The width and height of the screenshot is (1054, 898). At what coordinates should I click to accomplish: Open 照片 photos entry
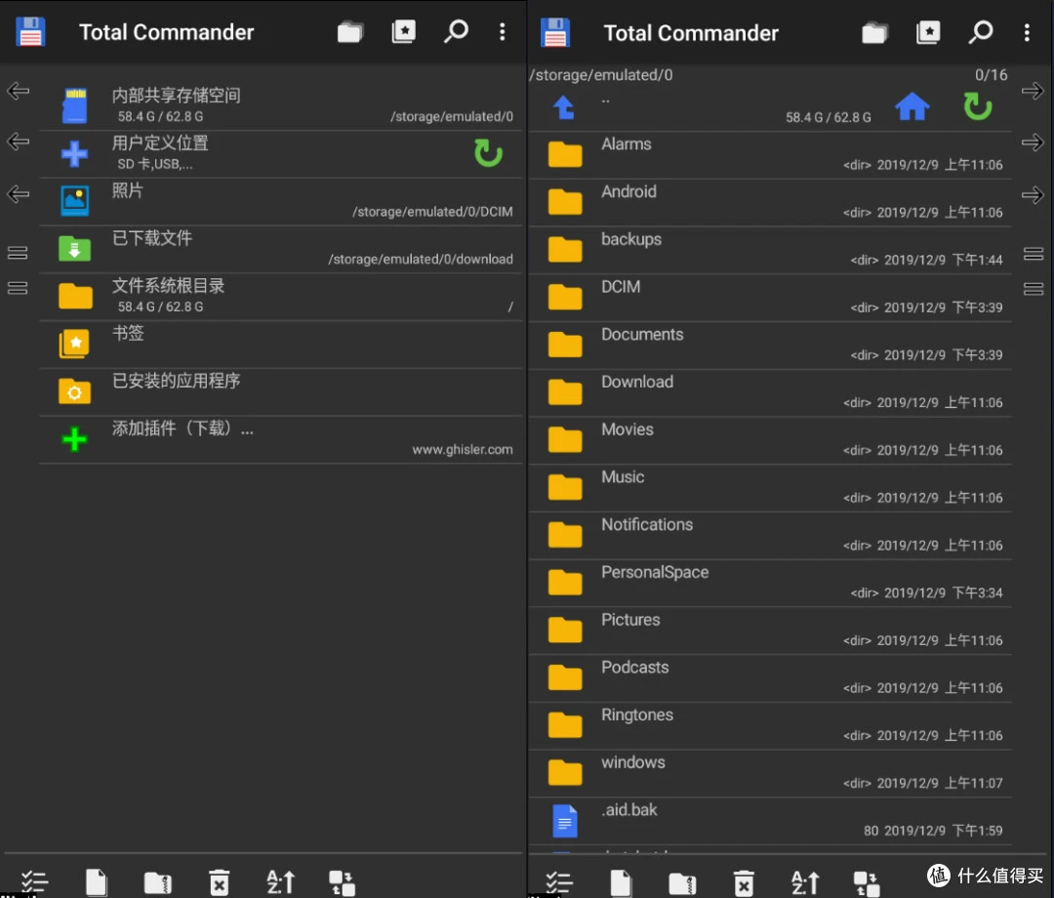coord(281,202)
